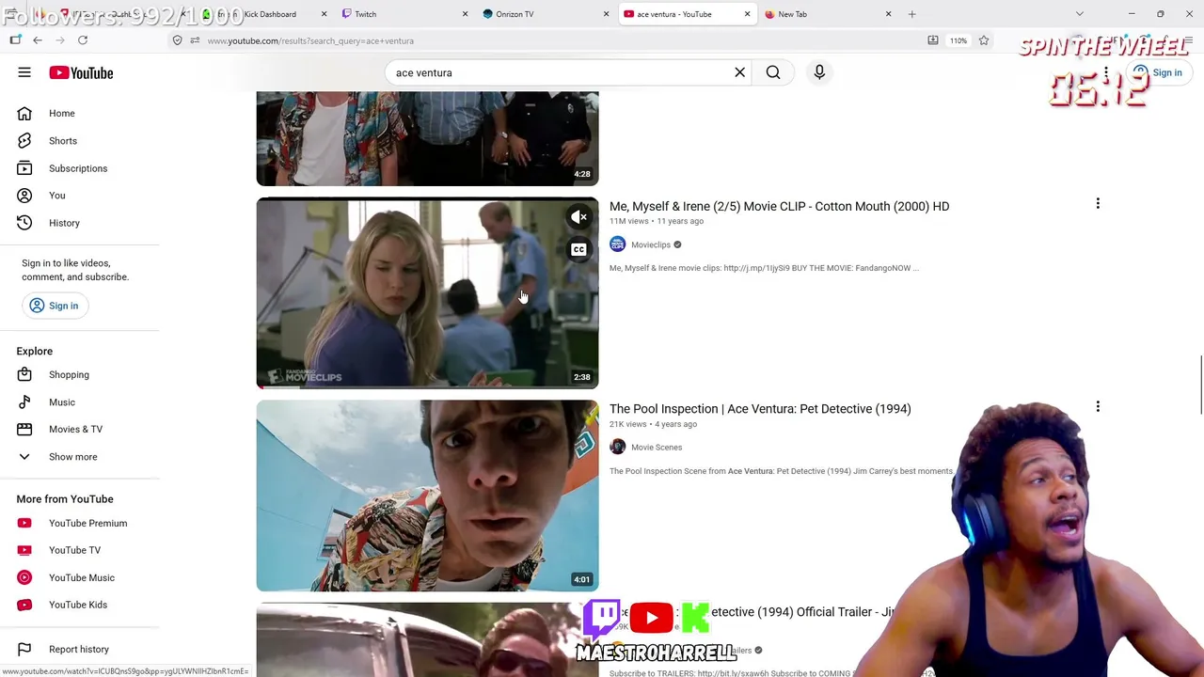Open Report history in the sidebar
The height and width of the screenshot is (677, 1204).
80,649
